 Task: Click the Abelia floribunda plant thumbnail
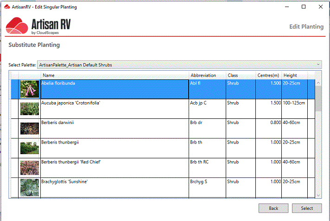(x=30, y=89)
